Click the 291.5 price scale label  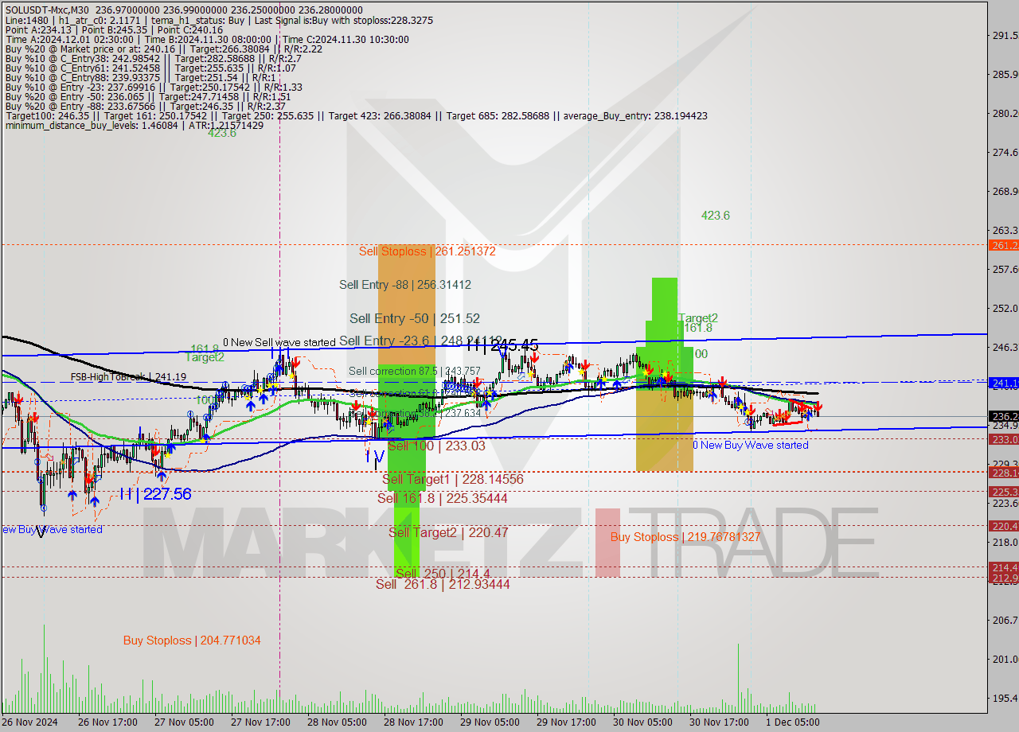[x=1005, y=36]
